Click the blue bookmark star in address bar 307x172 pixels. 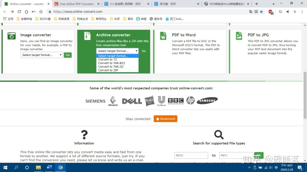tap(261, 12)
